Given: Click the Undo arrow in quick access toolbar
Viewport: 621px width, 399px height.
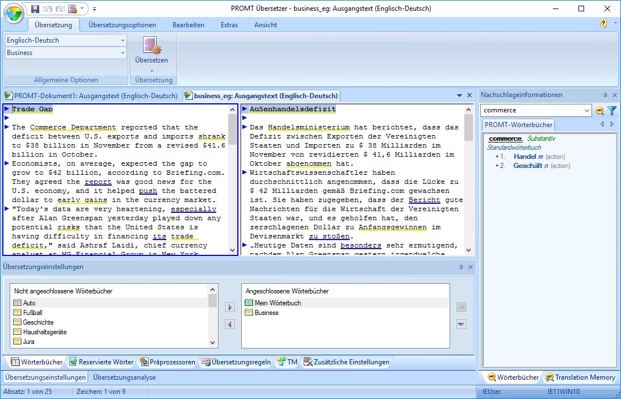Looking at the screenshot, I should point(47,9).
